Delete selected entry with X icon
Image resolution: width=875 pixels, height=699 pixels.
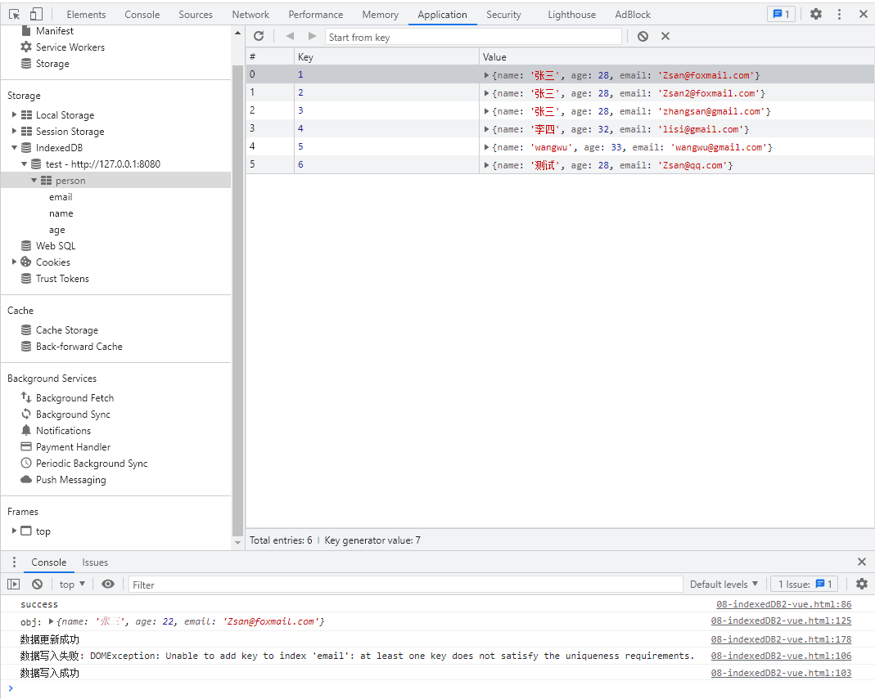[665, 36]
